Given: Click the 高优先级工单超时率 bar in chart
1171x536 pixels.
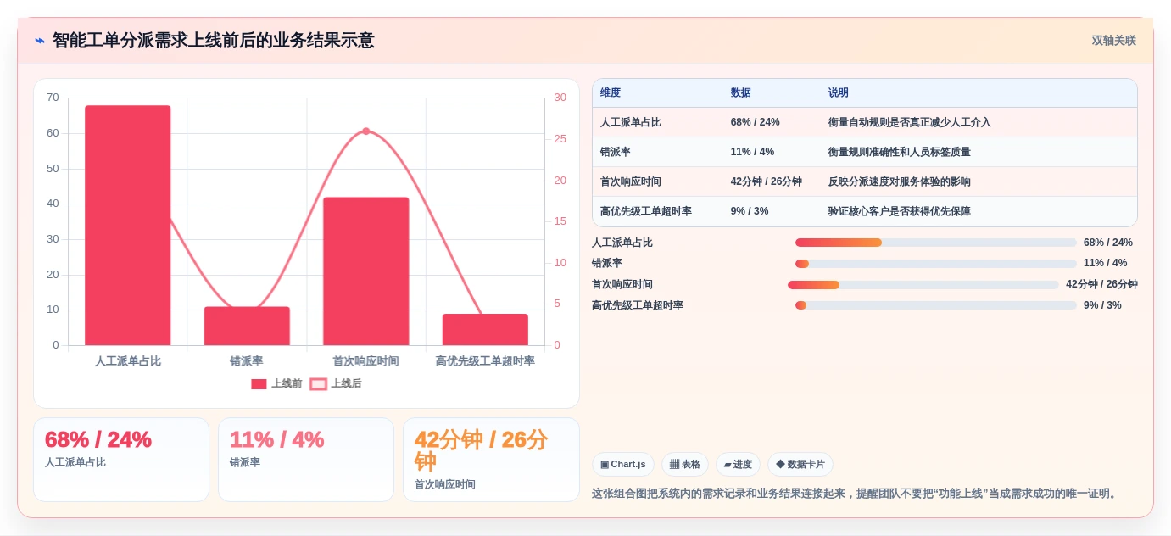Looking at the screenshot, I should 485,330.
